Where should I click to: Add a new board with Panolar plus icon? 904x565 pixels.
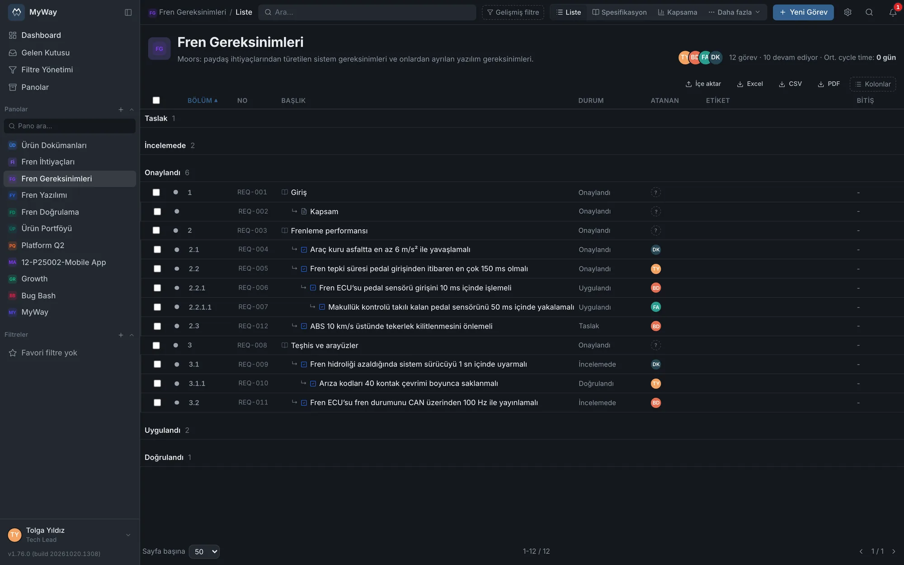click(x=121, y=109)
